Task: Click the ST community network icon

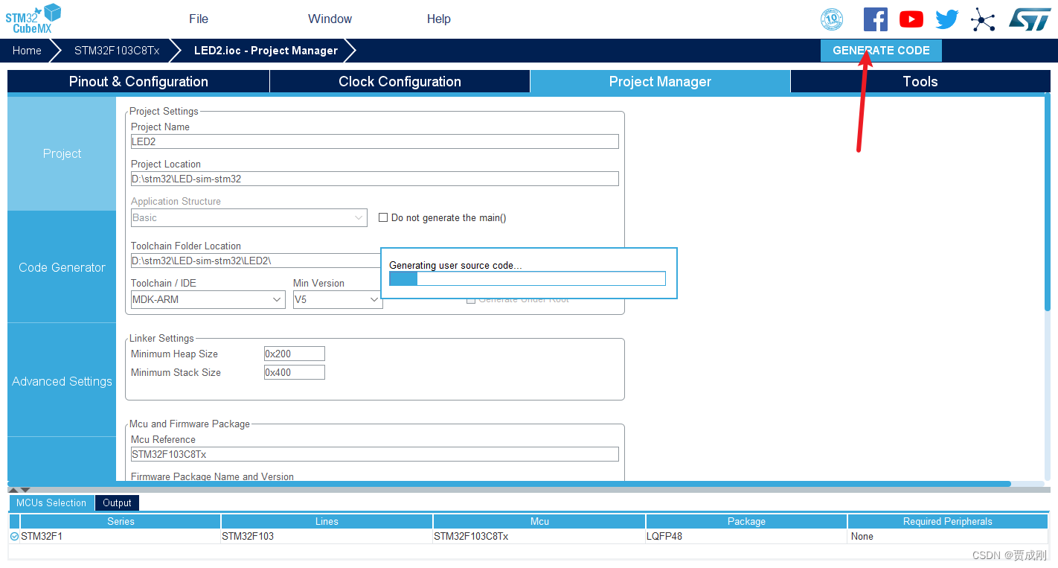Action: coord(983,20)
